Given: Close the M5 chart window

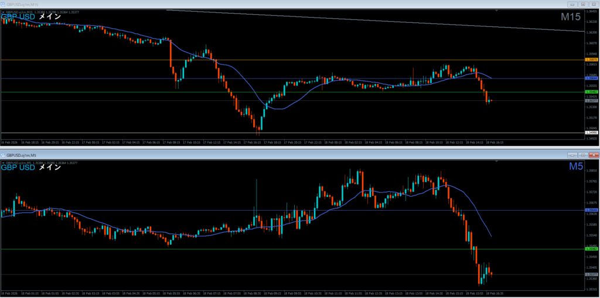Looking at the screenshot, I should tap(594, 155).
